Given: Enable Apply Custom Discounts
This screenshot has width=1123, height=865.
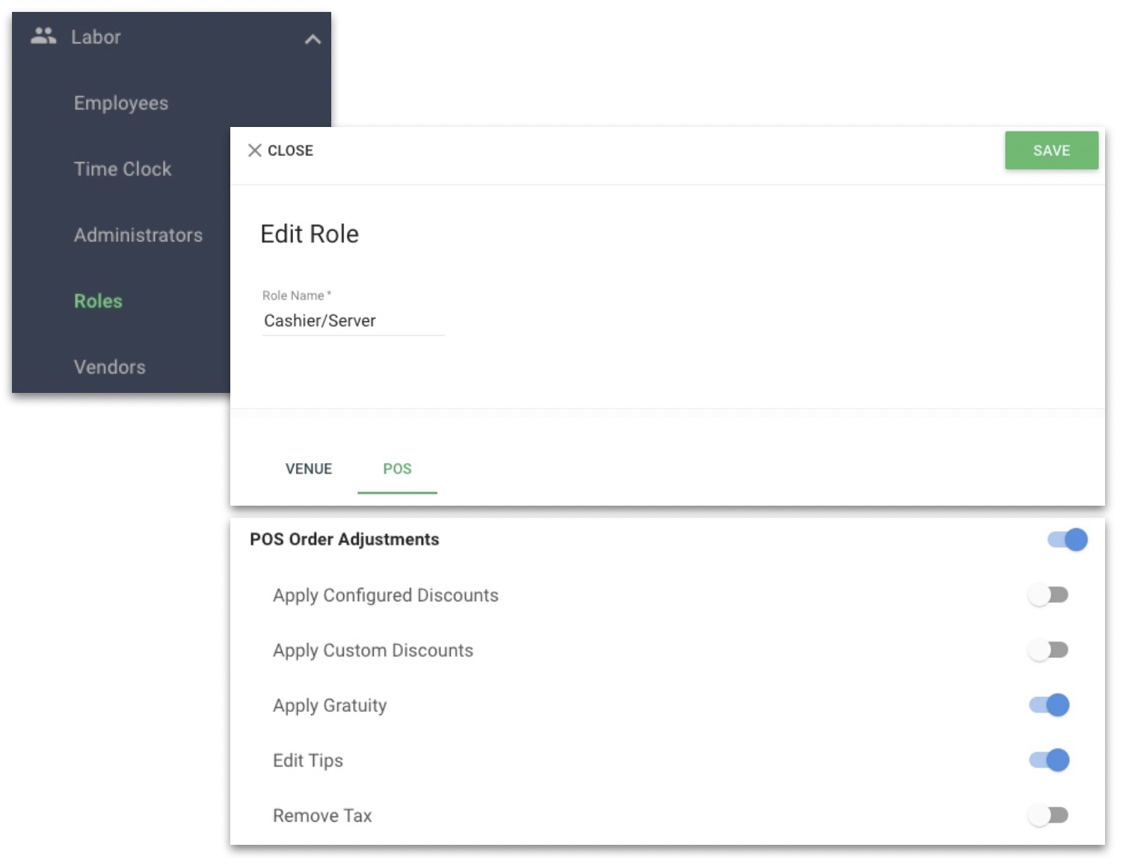Looking at the screenshot, I should pyautogui.click(x=1048, y=650).
